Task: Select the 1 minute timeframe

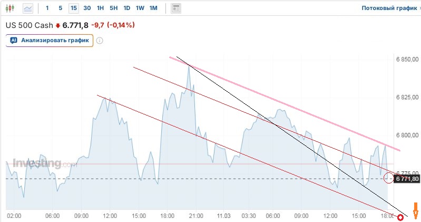Action: pyautogui.click(x=47, y=8)
